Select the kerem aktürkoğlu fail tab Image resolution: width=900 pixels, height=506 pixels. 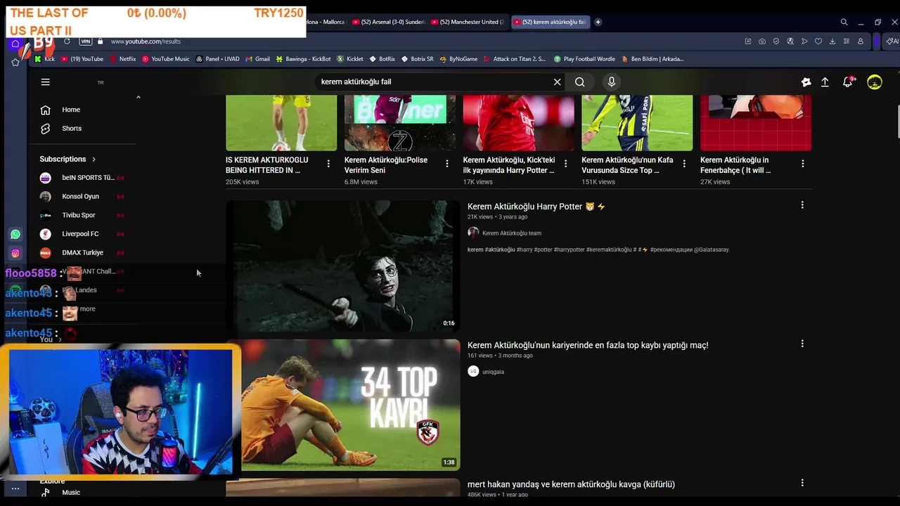[551, 22]
